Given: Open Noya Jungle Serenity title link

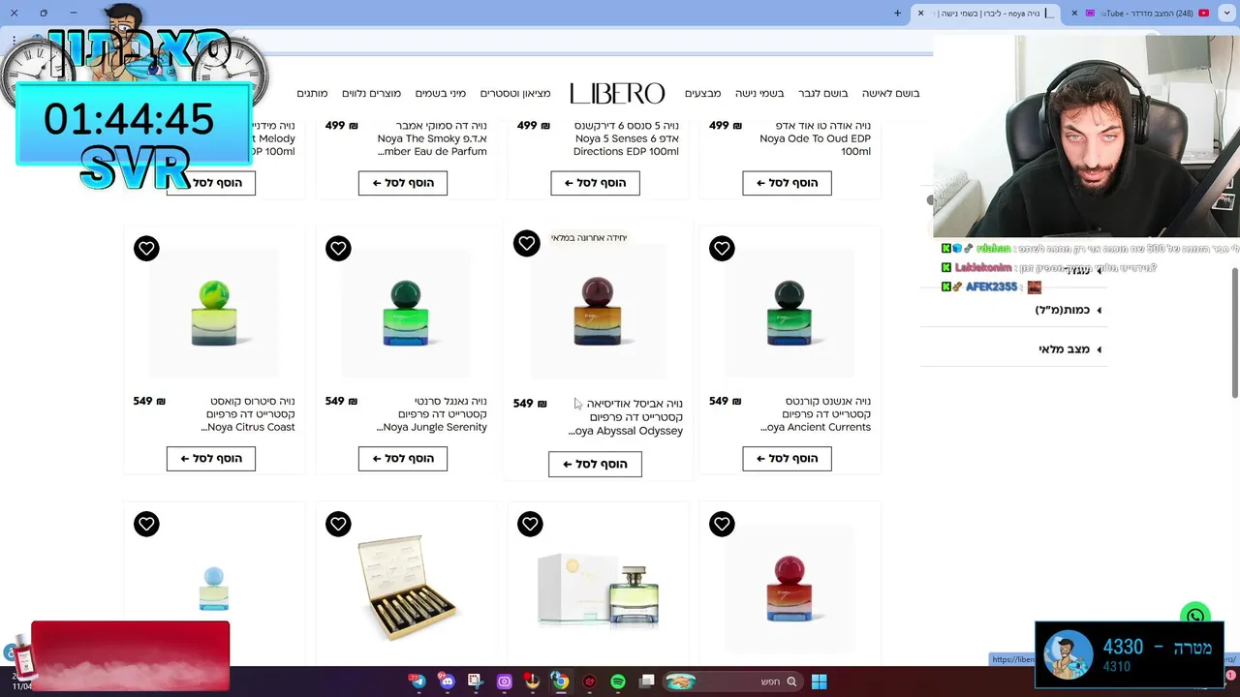Looking at the screenshot, I should (x=432, y=413).
